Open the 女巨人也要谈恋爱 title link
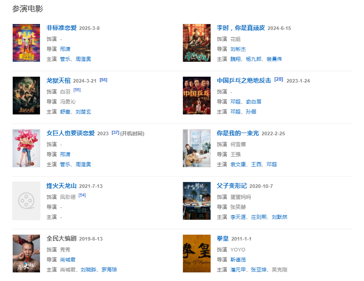This screenshot has width=364, height=281. pyautogui.click(x=70, y=133)
